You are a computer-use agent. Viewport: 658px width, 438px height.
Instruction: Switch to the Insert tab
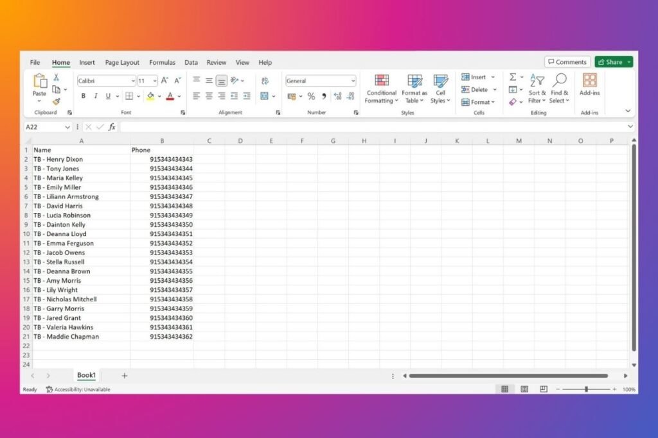(87, 62)
